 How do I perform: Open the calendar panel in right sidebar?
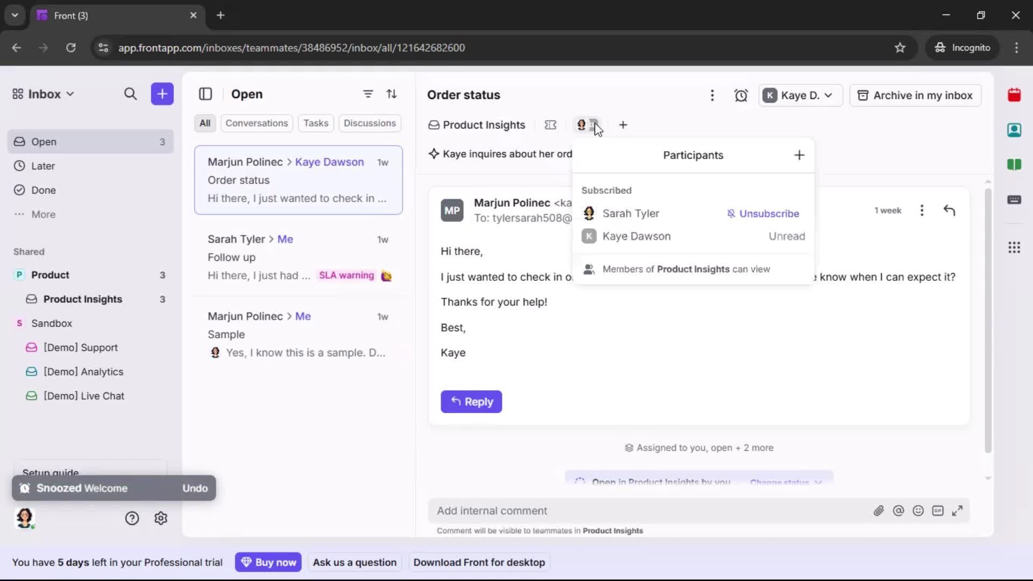pos(1015,95)
